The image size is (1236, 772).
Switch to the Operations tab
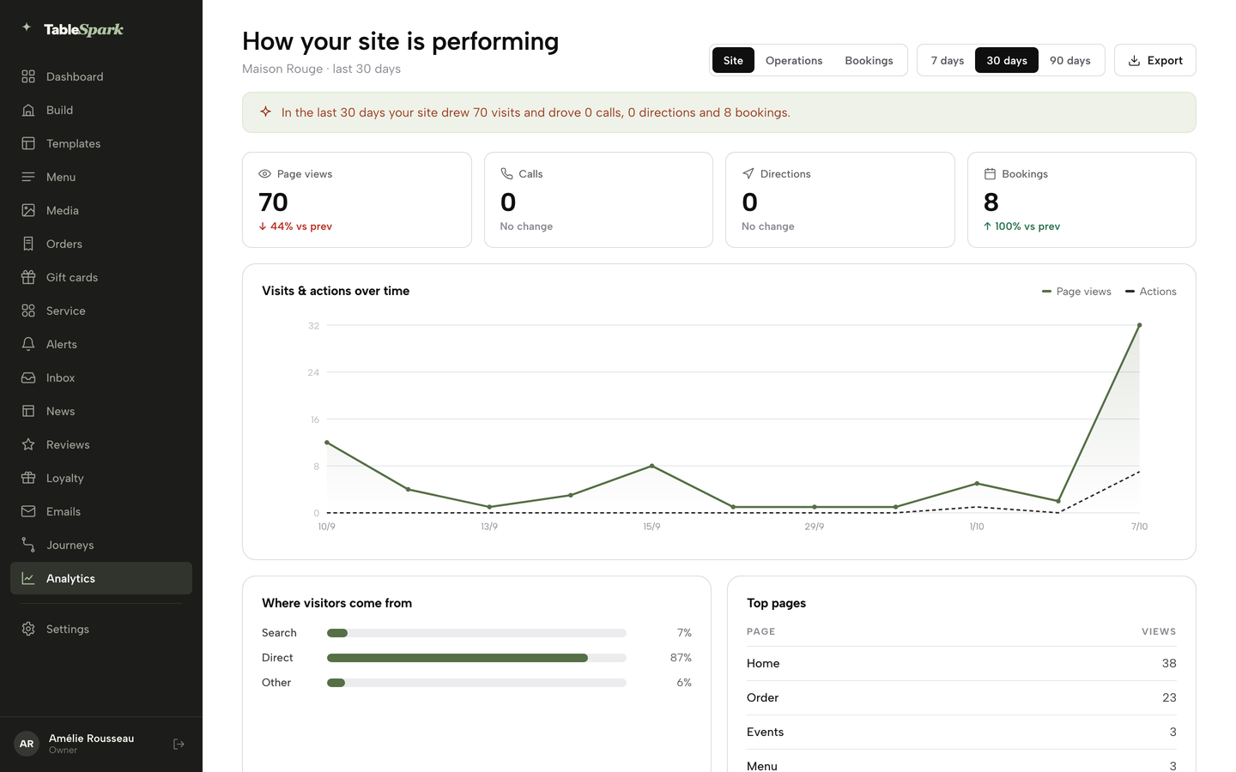click(794, 60)
